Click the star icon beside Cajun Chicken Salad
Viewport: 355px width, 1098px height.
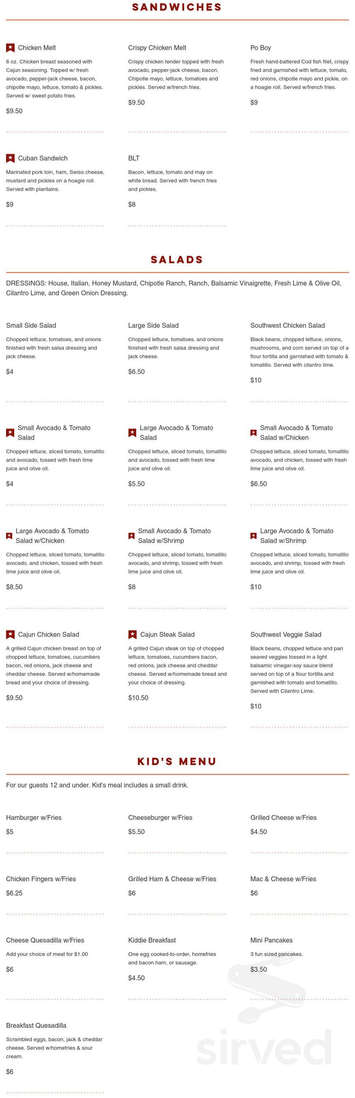pyautogui.click(x=10, y=635)
